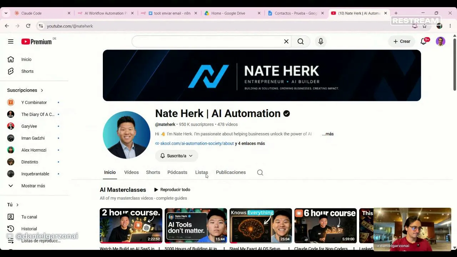Open the skool.com/ai-automation-society/about link
The width and height of the screenshot is (457, 257).
[x=197, y=143]
